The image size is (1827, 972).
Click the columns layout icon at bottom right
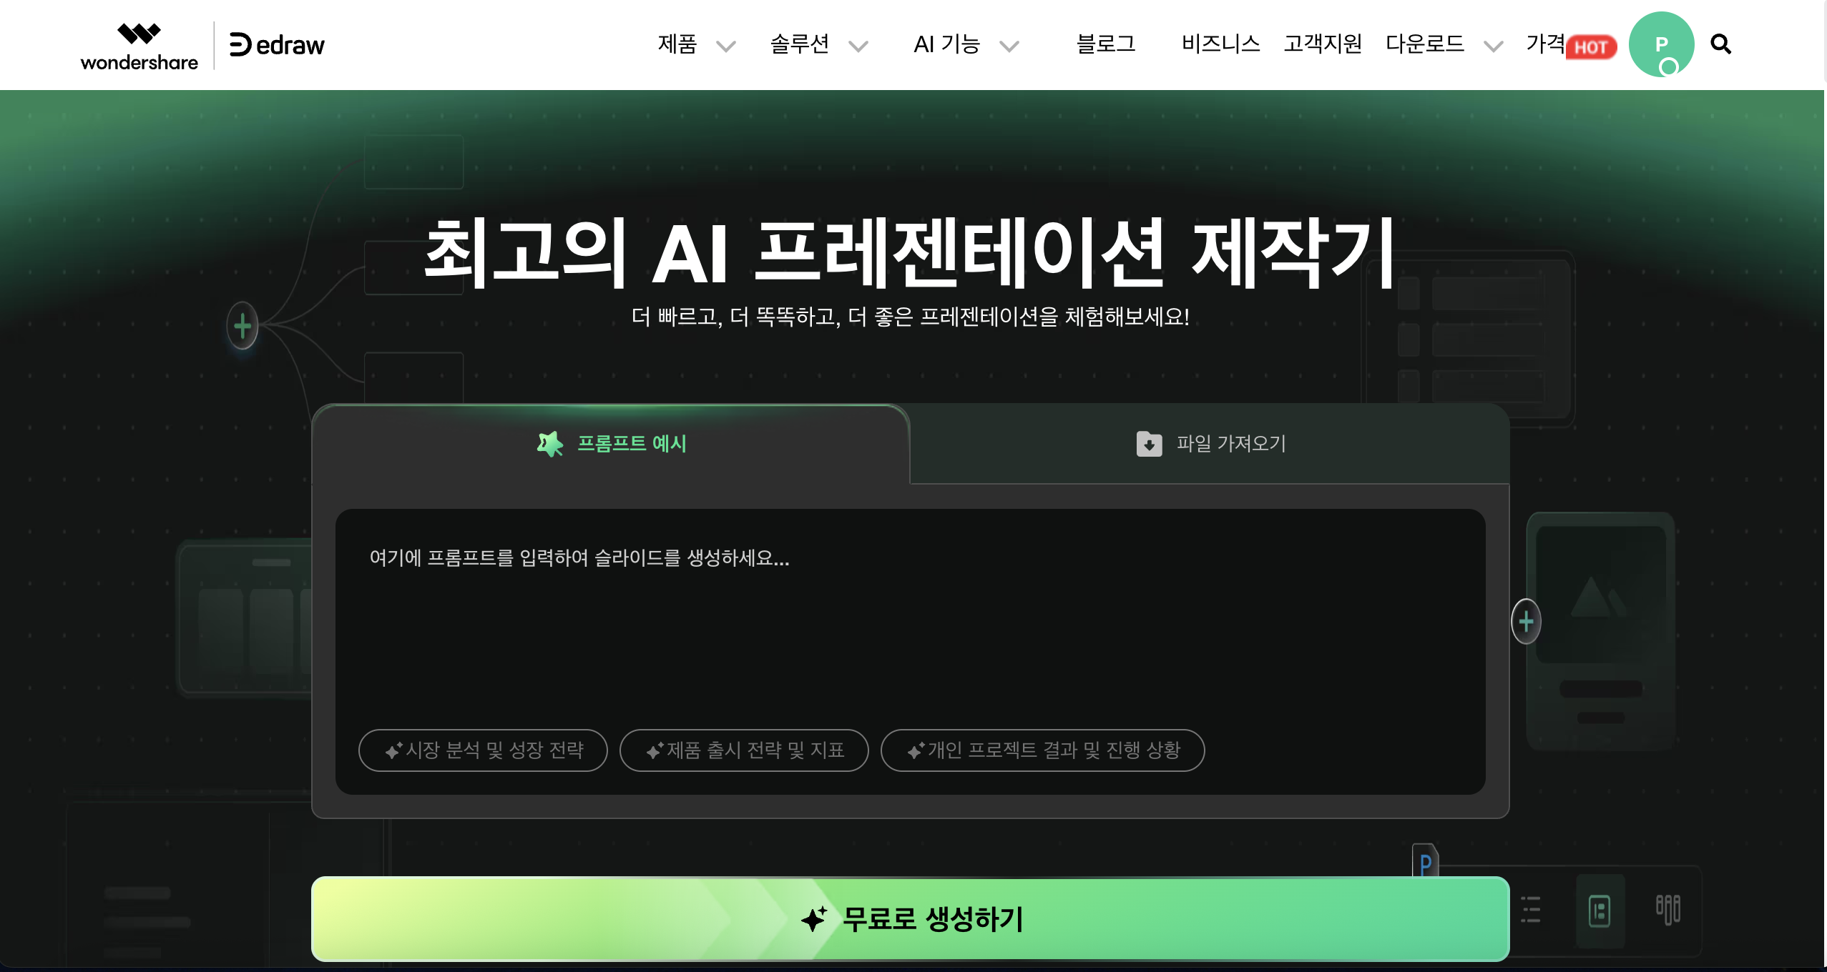click(x=1667, y=910)
